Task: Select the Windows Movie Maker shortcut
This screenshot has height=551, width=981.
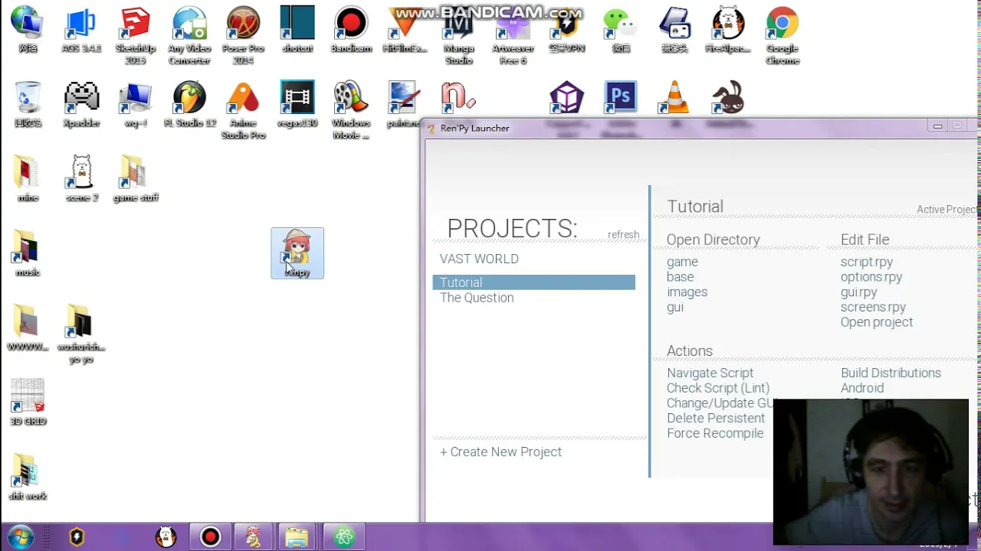Action: [x=351, y=111]
